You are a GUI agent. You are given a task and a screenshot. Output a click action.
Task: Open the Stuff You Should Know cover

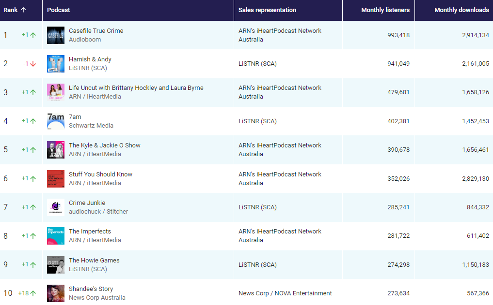[x=55, y=179]
